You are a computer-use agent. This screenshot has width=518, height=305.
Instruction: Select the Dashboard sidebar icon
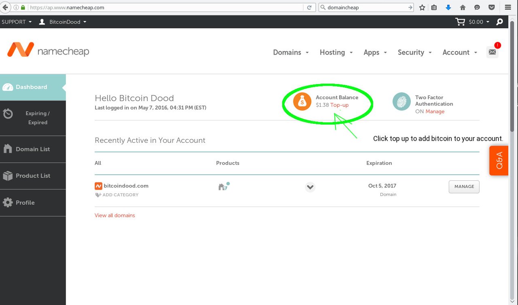[x=7, y=87]
